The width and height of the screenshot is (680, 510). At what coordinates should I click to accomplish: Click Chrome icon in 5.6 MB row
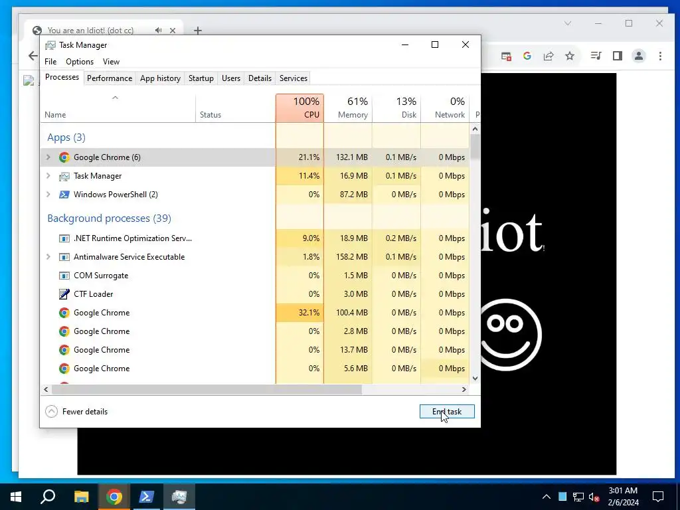(x=64, y=369)
